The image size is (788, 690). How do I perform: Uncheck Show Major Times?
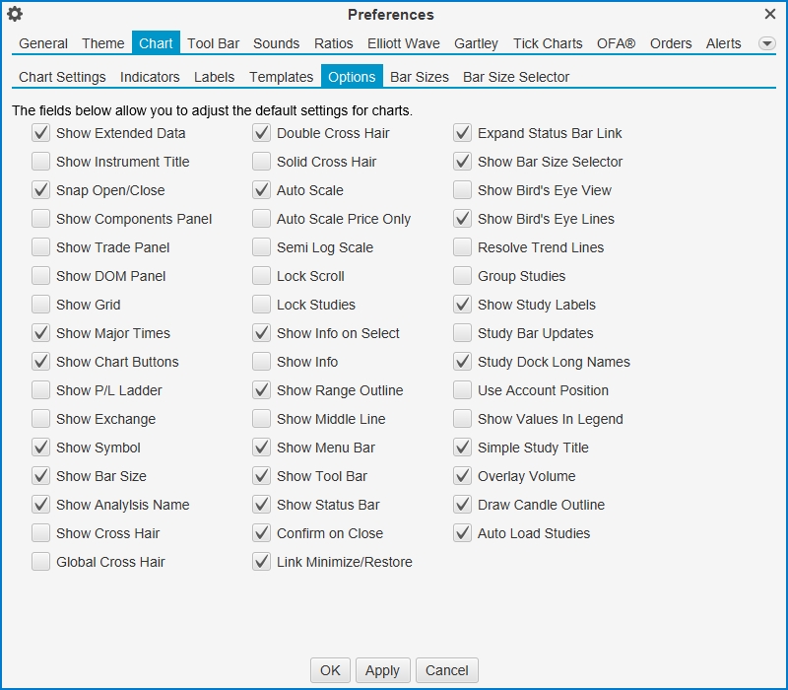pyautogui.click(x=40, y=333)
